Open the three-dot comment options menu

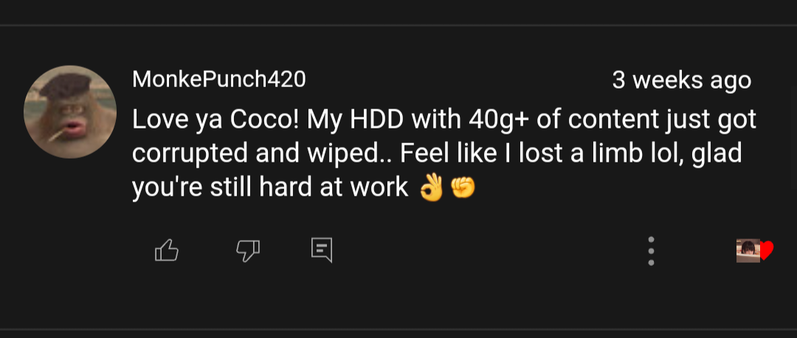point(650,251)
